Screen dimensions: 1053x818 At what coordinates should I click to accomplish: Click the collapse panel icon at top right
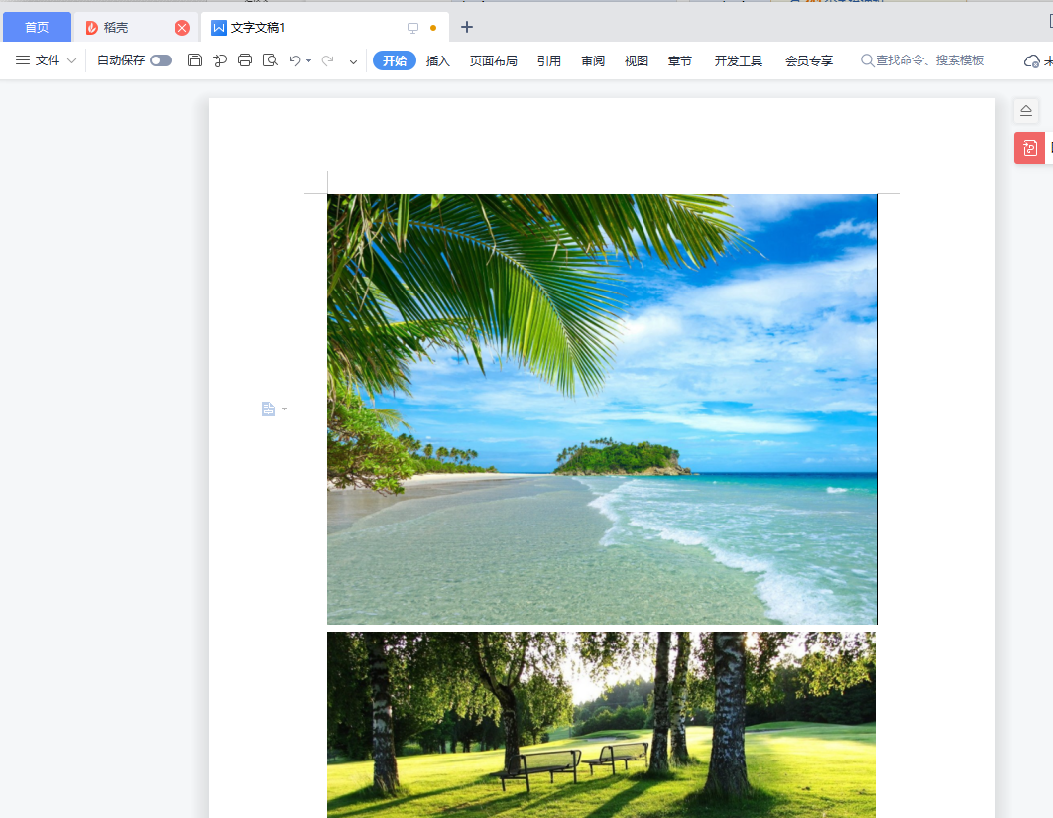[x=1026, y=110]
